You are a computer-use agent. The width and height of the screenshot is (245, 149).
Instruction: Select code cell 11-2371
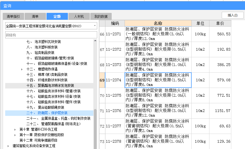coord(115,34)
